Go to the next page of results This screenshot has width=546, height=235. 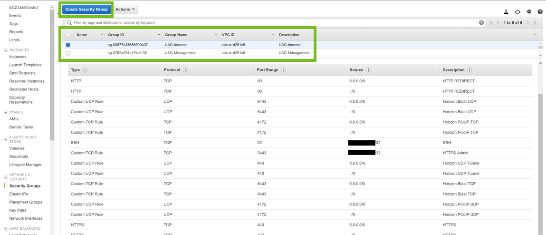point(528,23)
